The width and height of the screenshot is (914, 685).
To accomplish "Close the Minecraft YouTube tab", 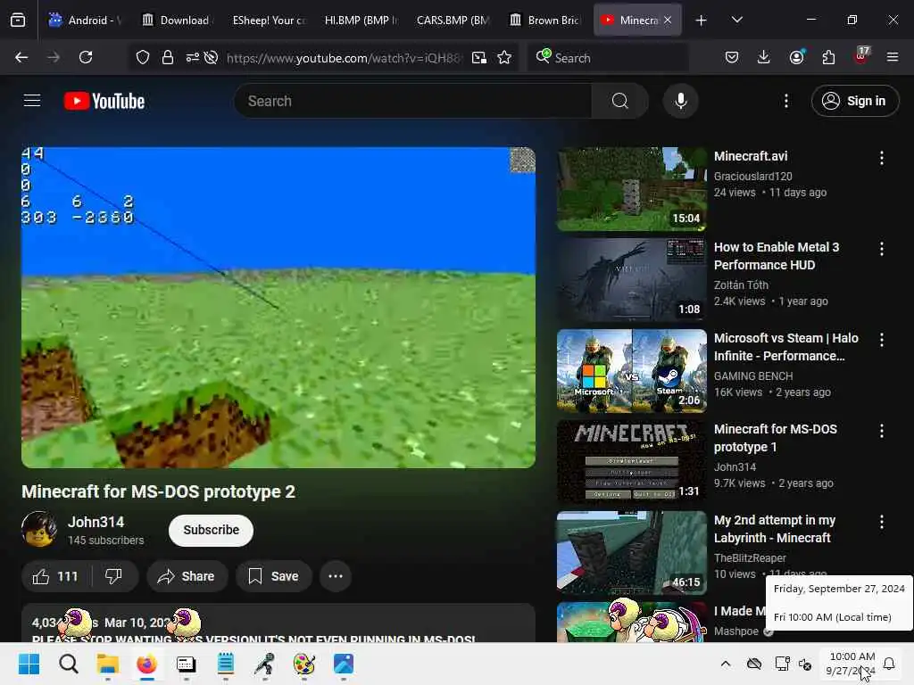I will click(668, 20).
